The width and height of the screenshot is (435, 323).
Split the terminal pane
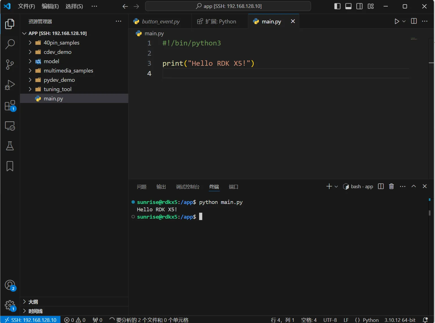click(381, 186)
